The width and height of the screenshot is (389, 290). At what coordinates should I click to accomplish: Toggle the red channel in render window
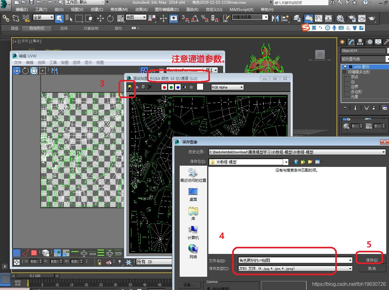click(164, 87)
